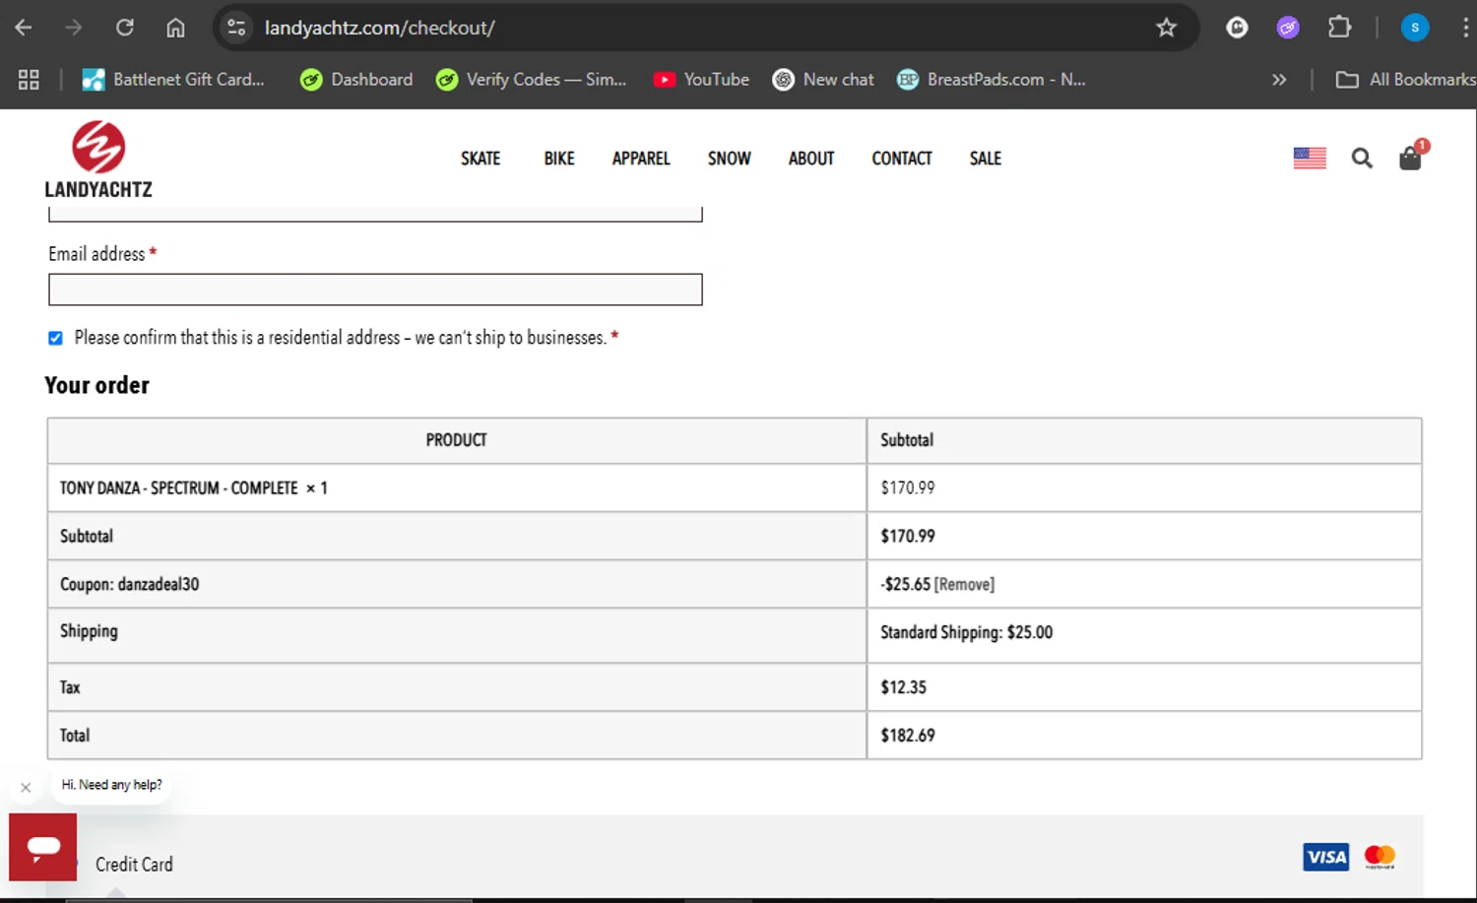The height and width of the screenshot is (903, 1477).
Task: Click the $12.35 tax value
Action: (904, 687)
